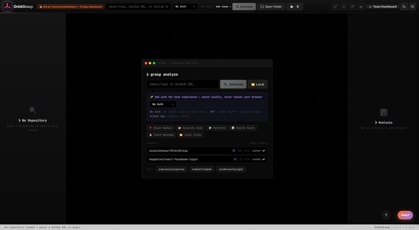Click the clear history link
Viewport: 419px width, 230px height.
coord(258,143)
